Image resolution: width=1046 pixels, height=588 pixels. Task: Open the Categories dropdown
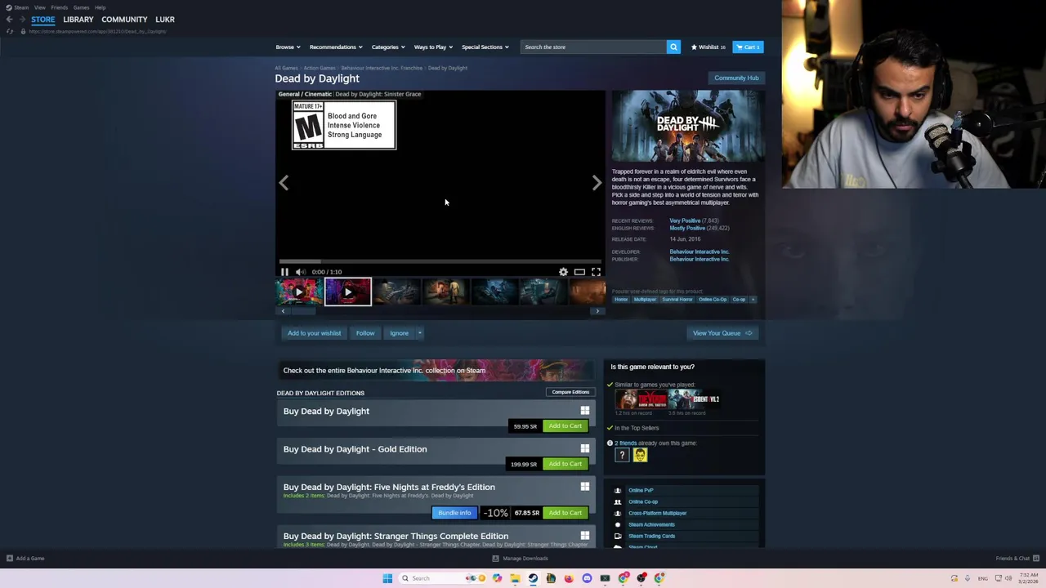tap(388, 47)
